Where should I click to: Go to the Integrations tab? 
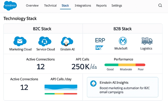click(x=83, y=6)
